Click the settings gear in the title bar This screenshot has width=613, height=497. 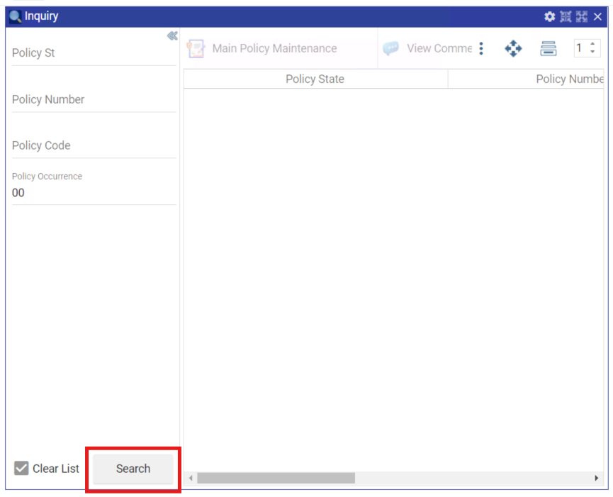pos(549,16)
